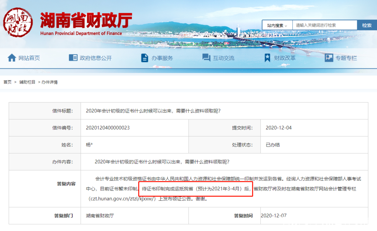This screenshot has width=377, height=231.
Task: Click the letter title text in 信件标题 row
Action: [153, 111]
